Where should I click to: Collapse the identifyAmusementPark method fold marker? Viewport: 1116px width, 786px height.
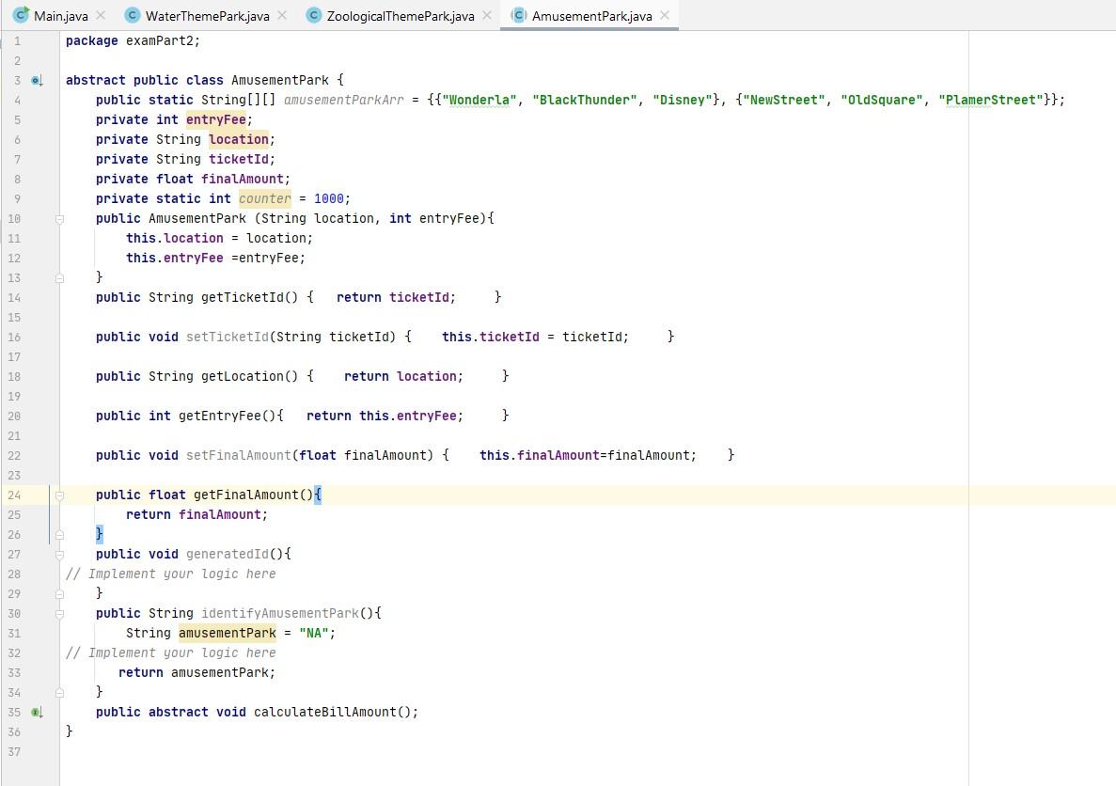60,614
